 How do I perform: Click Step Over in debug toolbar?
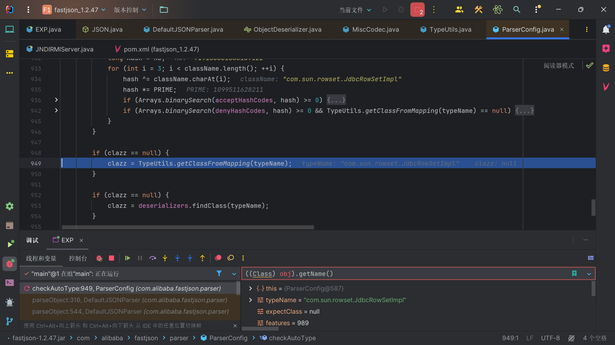tap(152, 258)
